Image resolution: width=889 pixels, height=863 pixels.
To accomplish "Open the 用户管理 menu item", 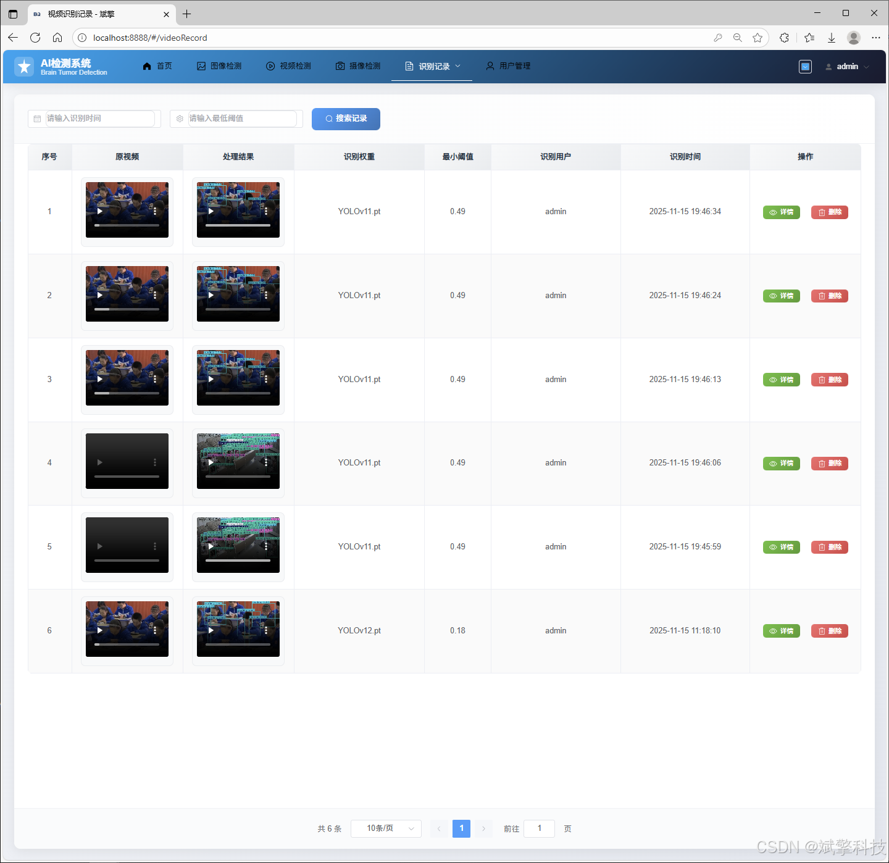I will click(x=508, y=66).
